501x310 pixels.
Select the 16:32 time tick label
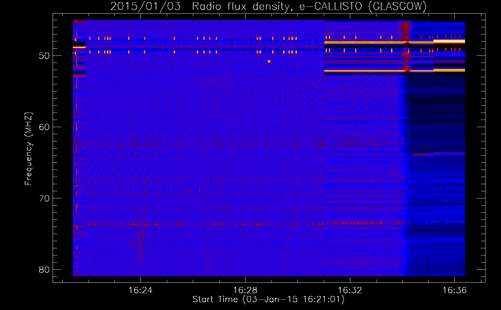350,290
